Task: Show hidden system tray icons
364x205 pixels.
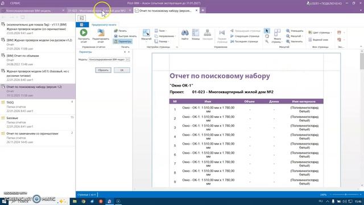Action: coord(328,201)
